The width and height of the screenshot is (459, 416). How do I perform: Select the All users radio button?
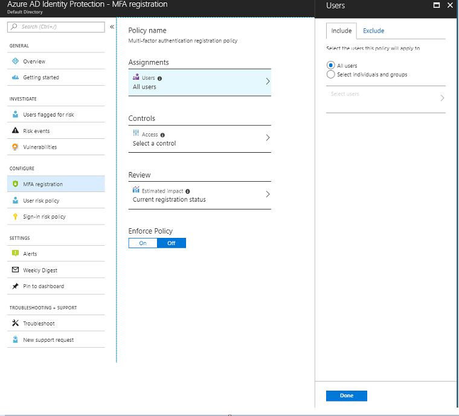pyautogui.click(x=330, y=65)
